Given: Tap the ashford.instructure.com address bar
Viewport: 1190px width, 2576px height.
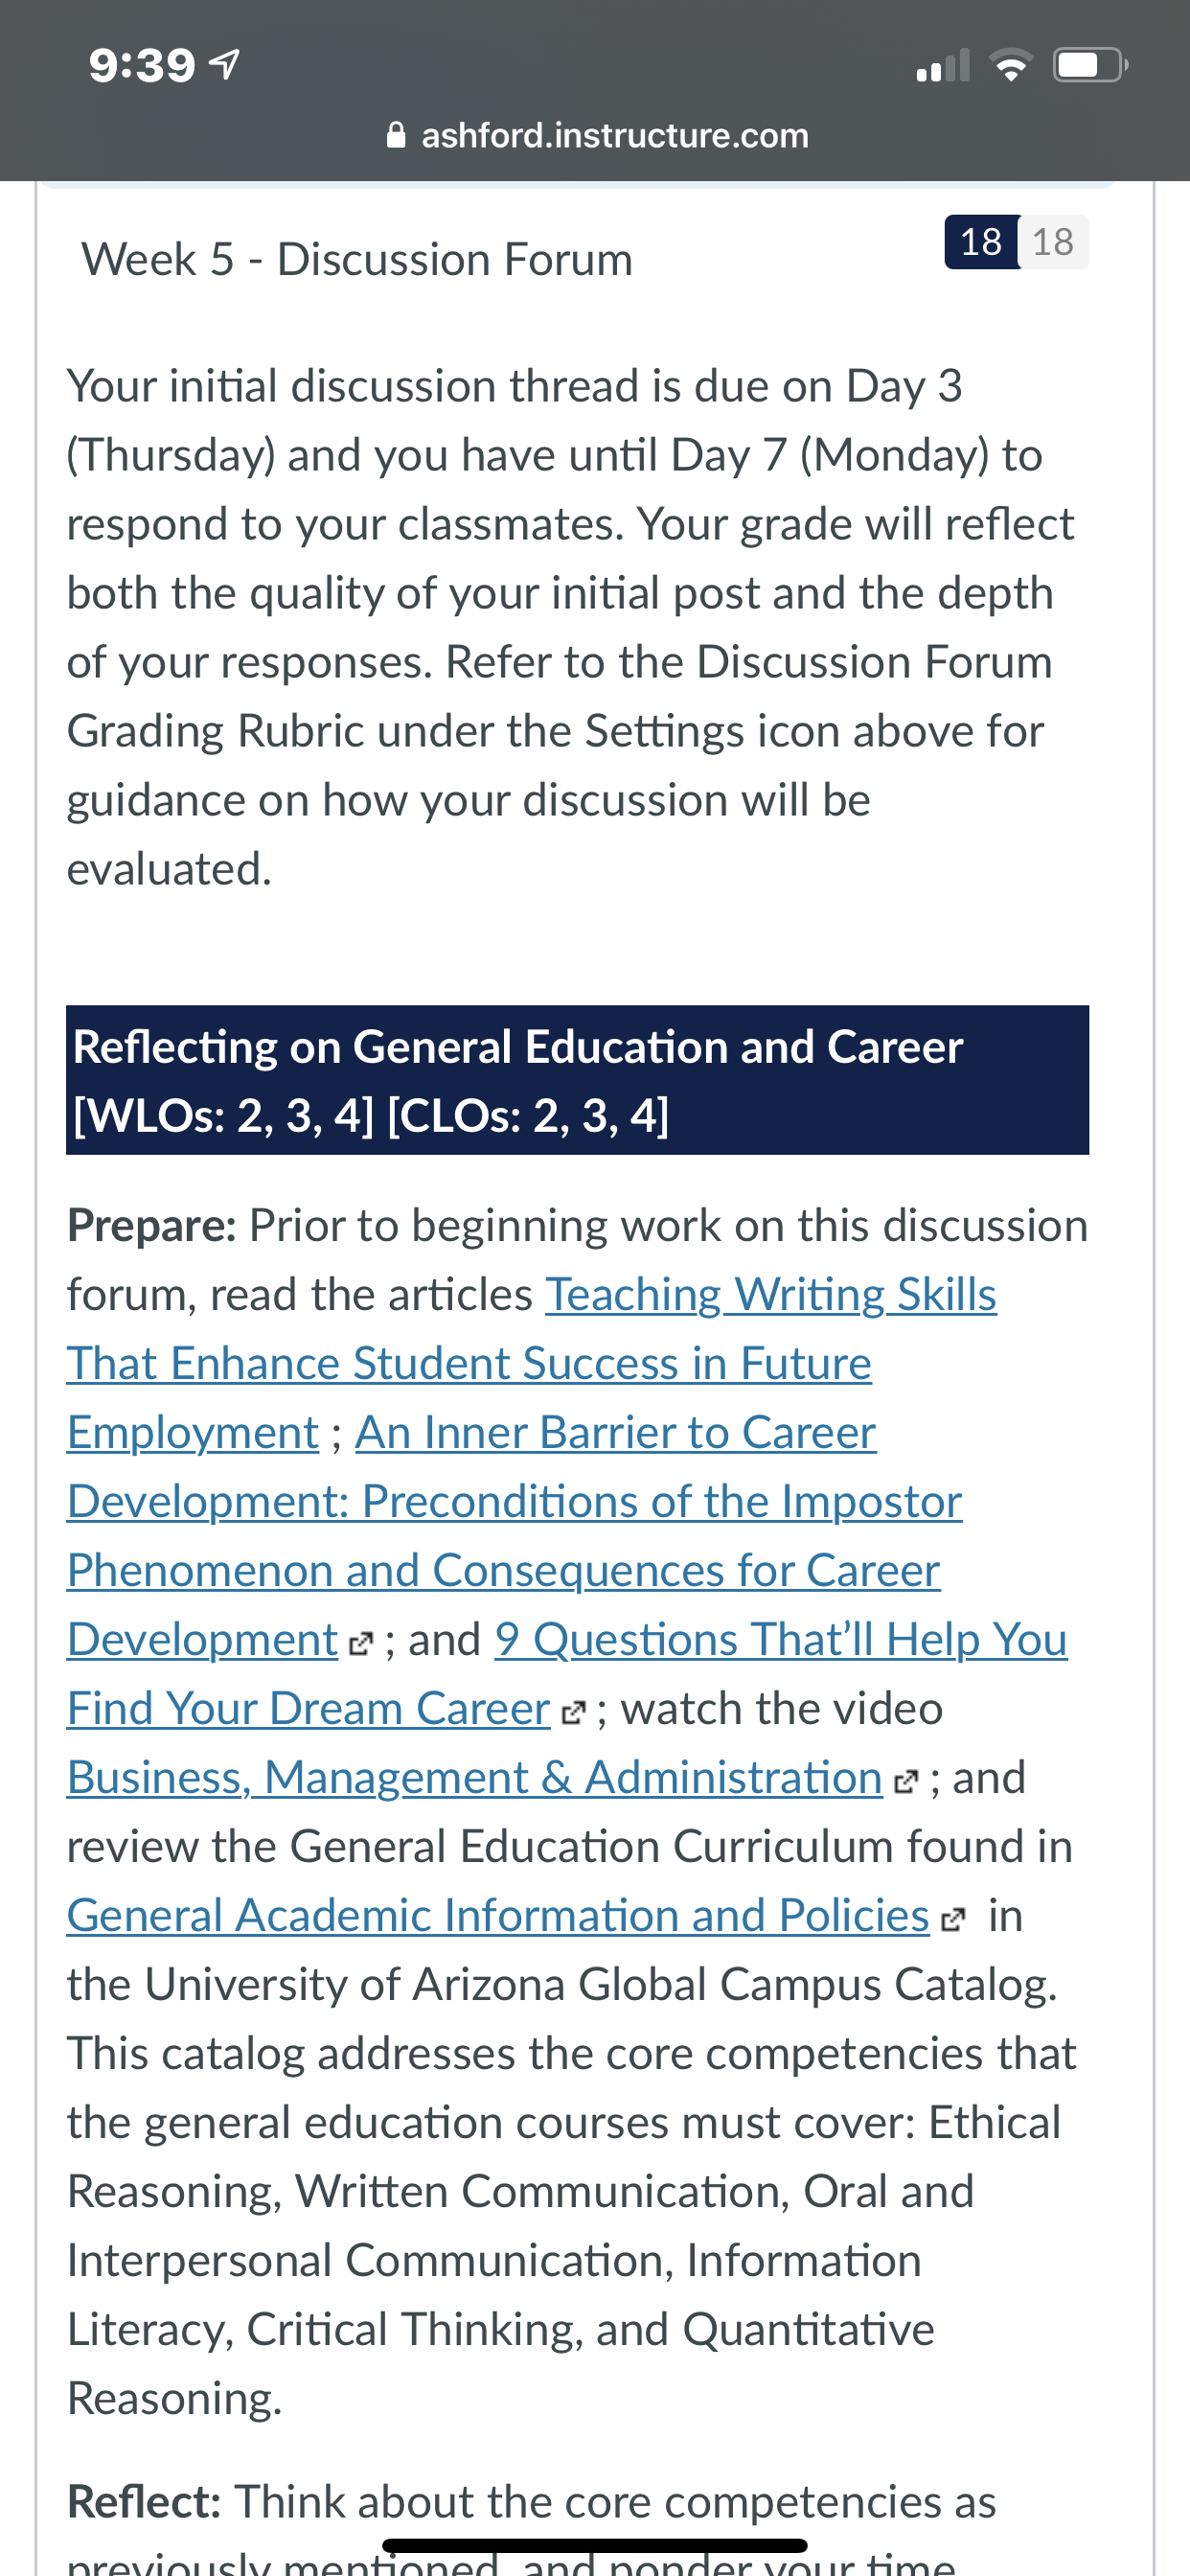Looking at the screenshot, I should click(597, 135).
